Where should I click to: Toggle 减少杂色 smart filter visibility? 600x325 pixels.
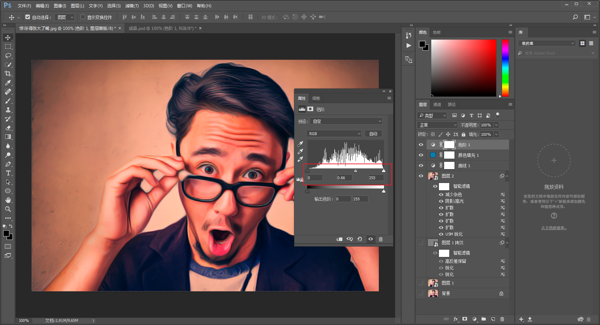[441, 195]
